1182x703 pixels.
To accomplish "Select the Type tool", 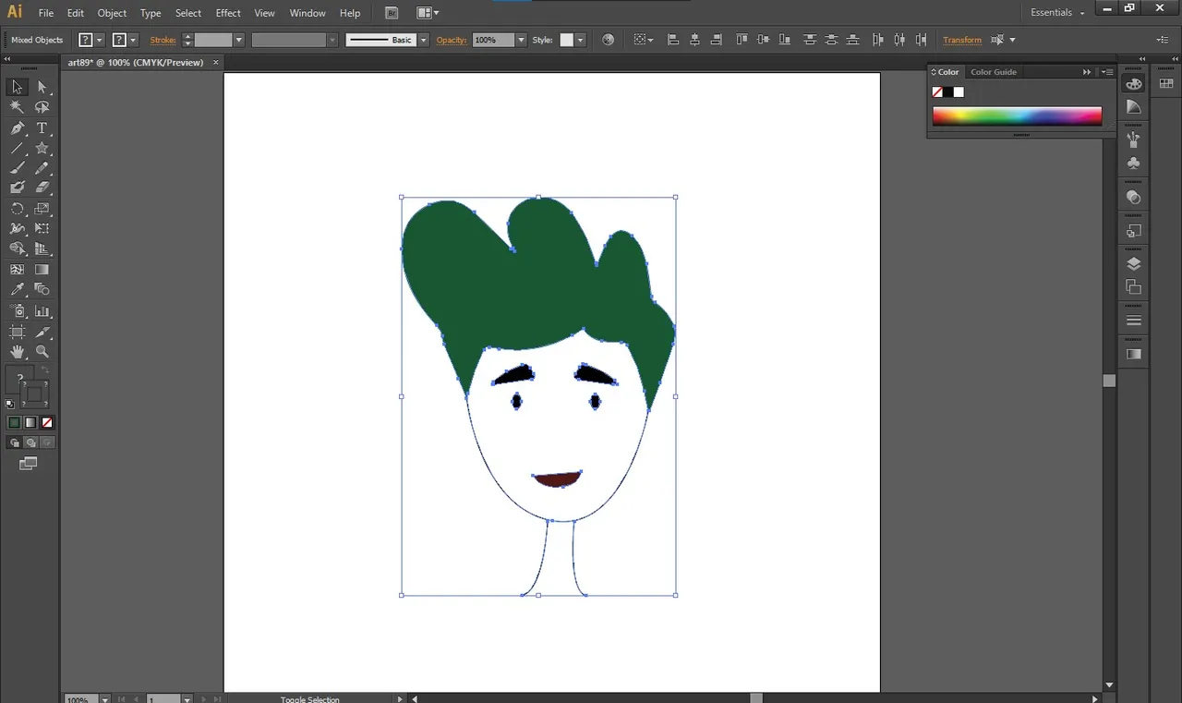I will [42, 127].
